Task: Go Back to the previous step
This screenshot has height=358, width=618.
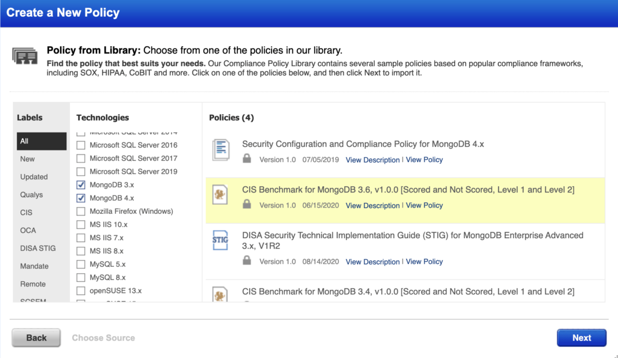Action: tap(36, 338)
